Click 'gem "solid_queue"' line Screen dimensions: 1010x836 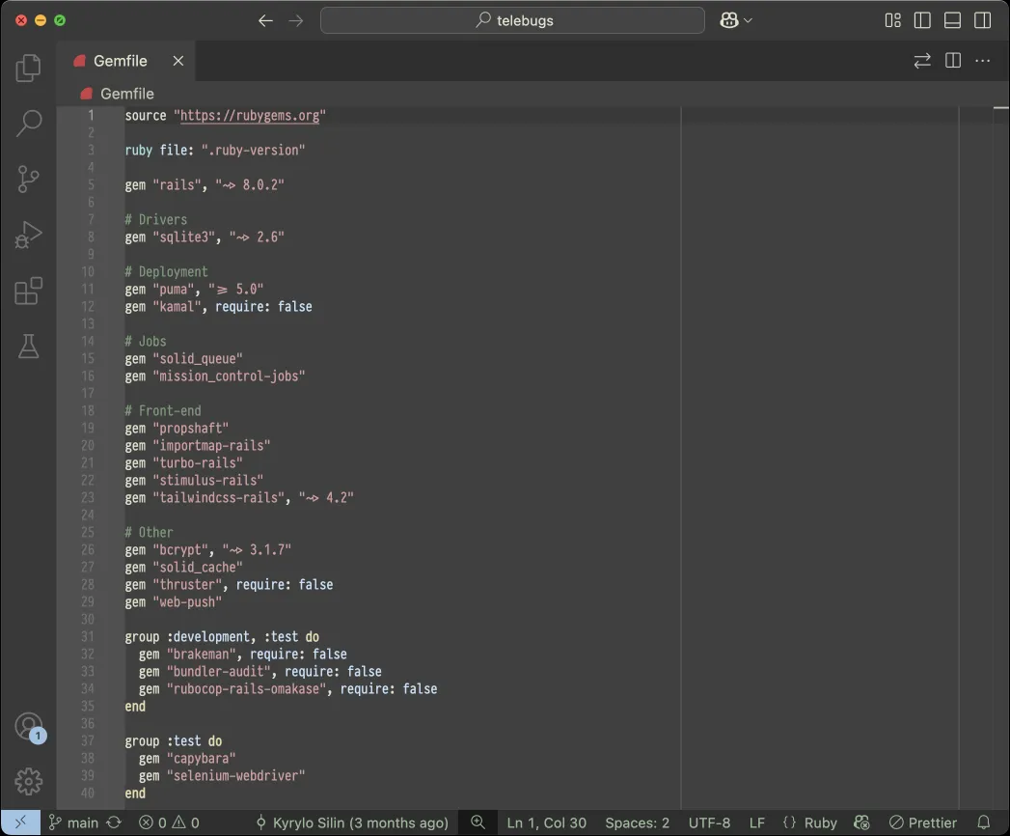coord(183,358)
